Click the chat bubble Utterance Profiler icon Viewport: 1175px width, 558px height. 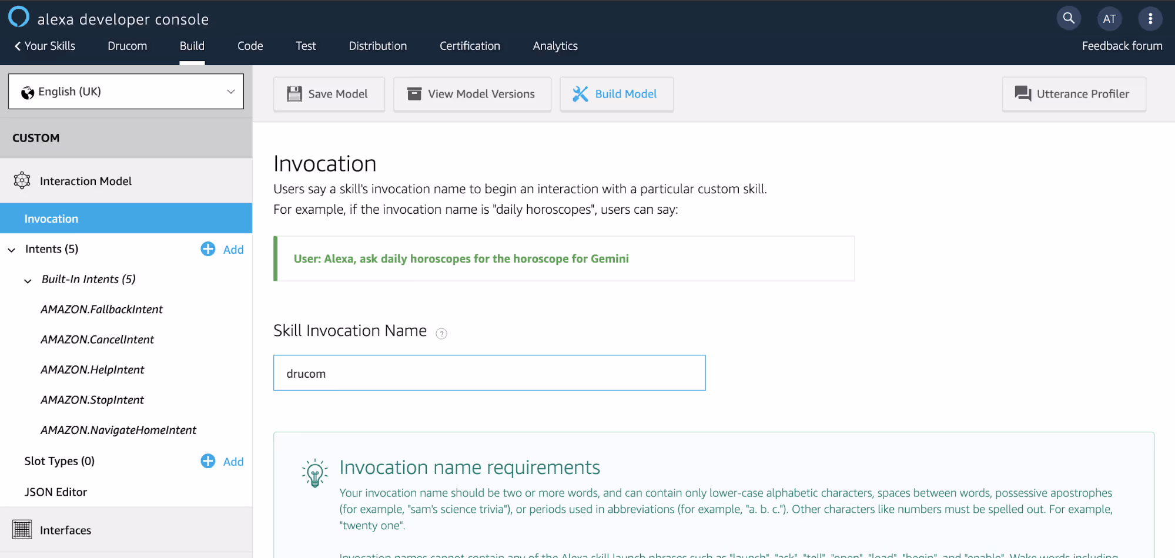pyautogui.click(x=1023, y=94)
